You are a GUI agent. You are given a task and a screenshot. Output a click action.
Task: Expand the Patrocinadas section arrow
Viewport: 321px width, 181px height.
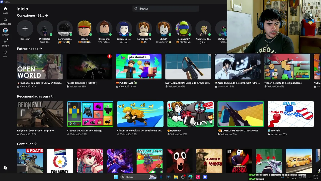[x=41, y=49]
